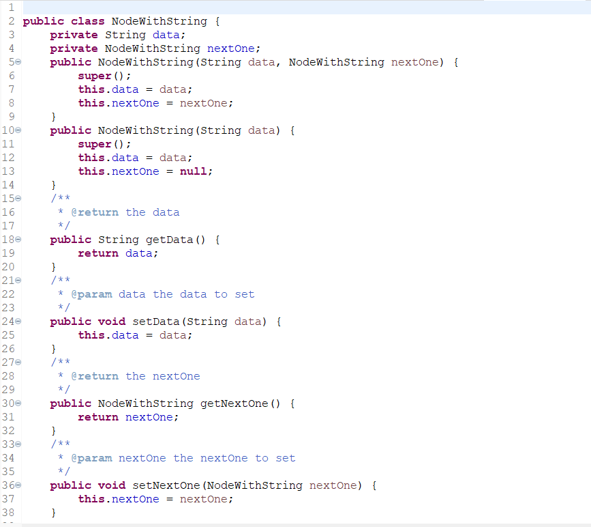Collapse the @param data Javadoc comment
The width and height of the screenshot is (591, 527).
18,280
